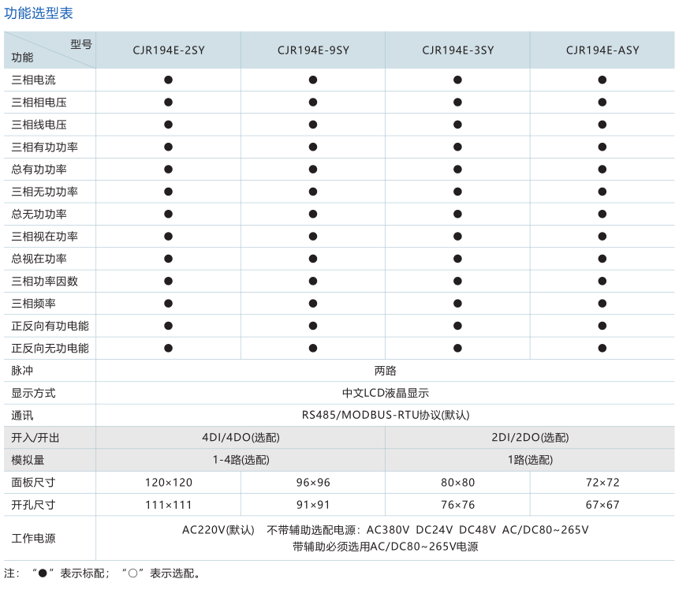The width and height of the screenshot is (690, 590).
Task: Click the 三相无功功率 dot under CJR194E-3SY
Action: (457, 192)
